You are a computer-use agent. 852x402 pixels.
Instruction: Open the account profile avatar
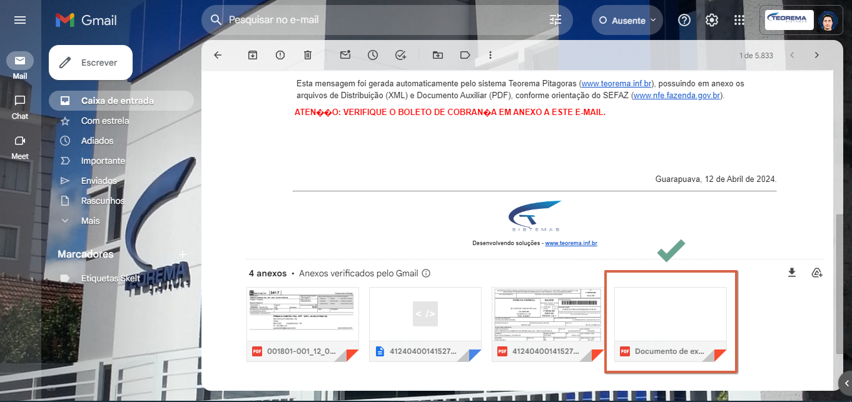(828, 20)
